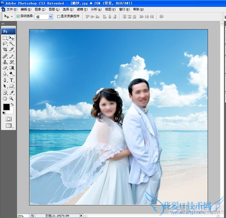Open the 滤镜(T) menu
This screenshot has height=218, width=226.
[82, 9]
